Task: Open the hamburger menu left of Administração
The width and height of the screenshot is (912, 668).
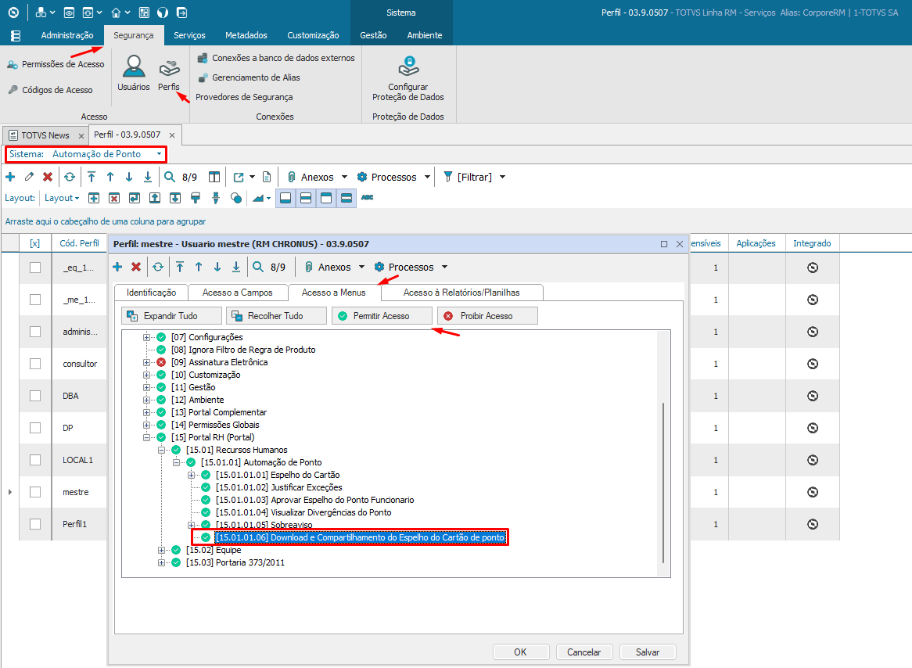Action: point(16,35)
